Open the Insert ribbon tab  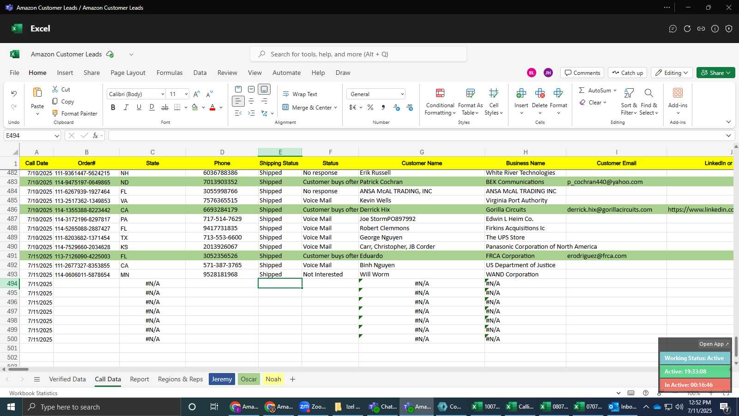(65, 73)
